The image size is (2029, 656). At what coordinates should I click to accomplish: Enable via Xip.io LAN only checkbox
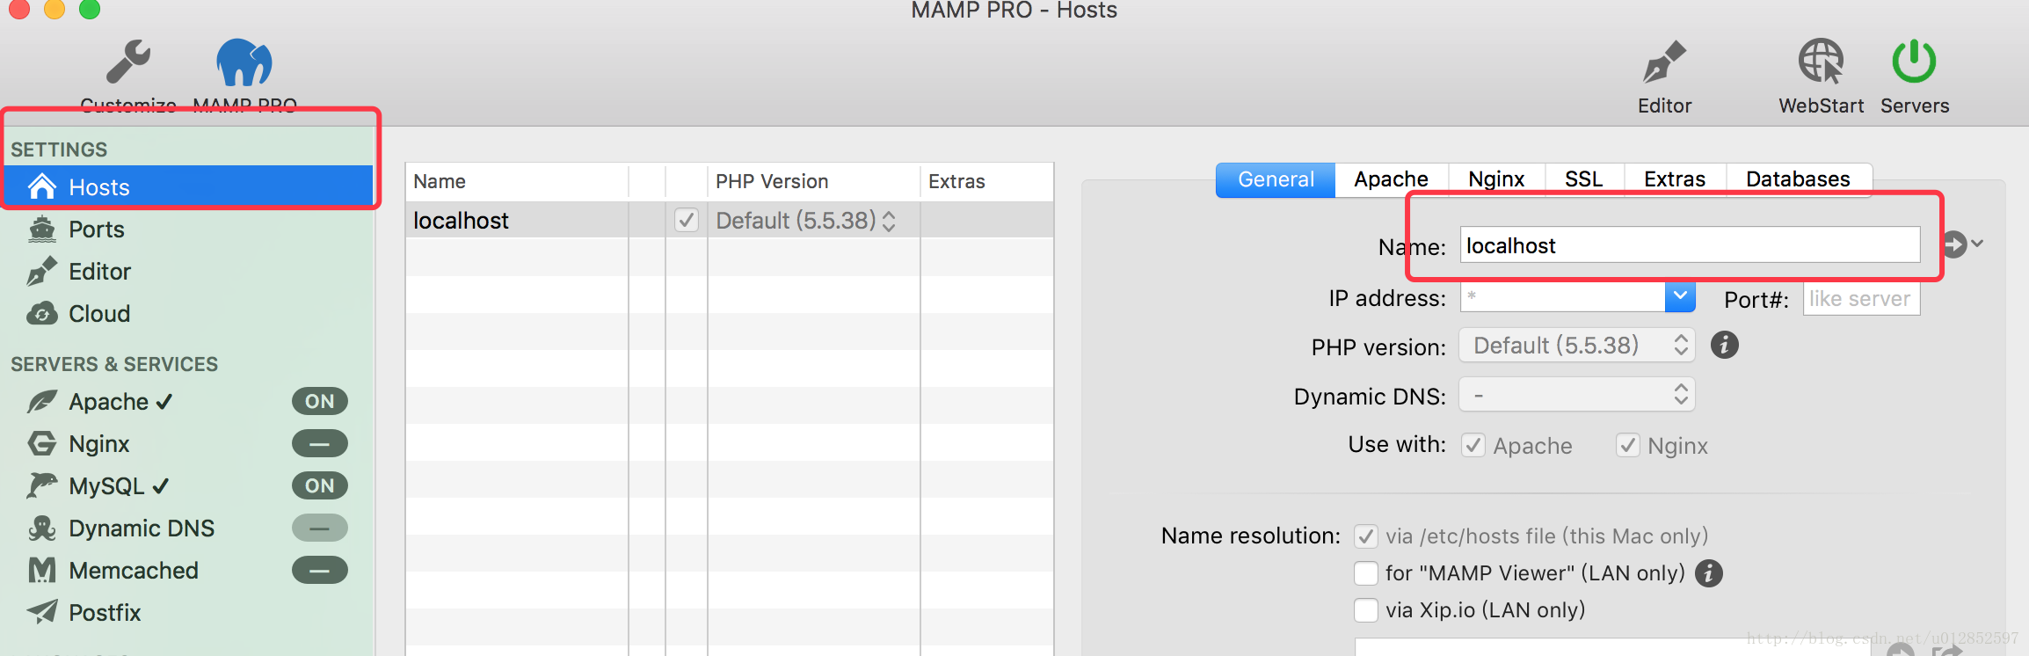[1366, 609]
